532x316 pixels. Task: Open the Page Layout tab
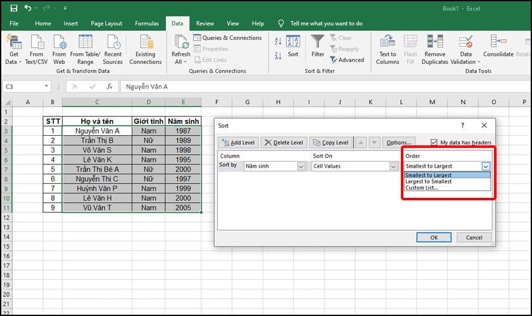[x=106, y=23]
